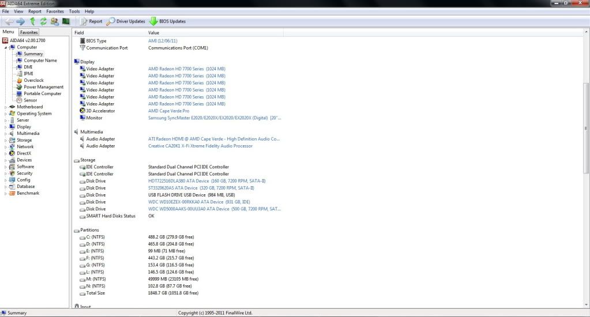Open the Report wizard button
Screen dimensions: 590x317
pos(91,21)
